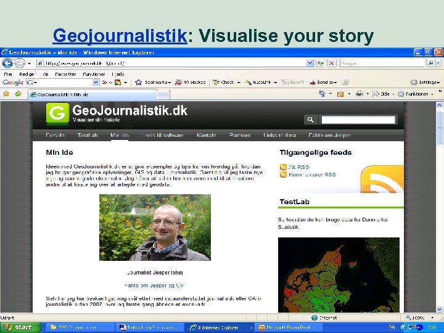Open the Favorites Center star icon
Viewport: 444px width, 333px height.
point(6,94)
